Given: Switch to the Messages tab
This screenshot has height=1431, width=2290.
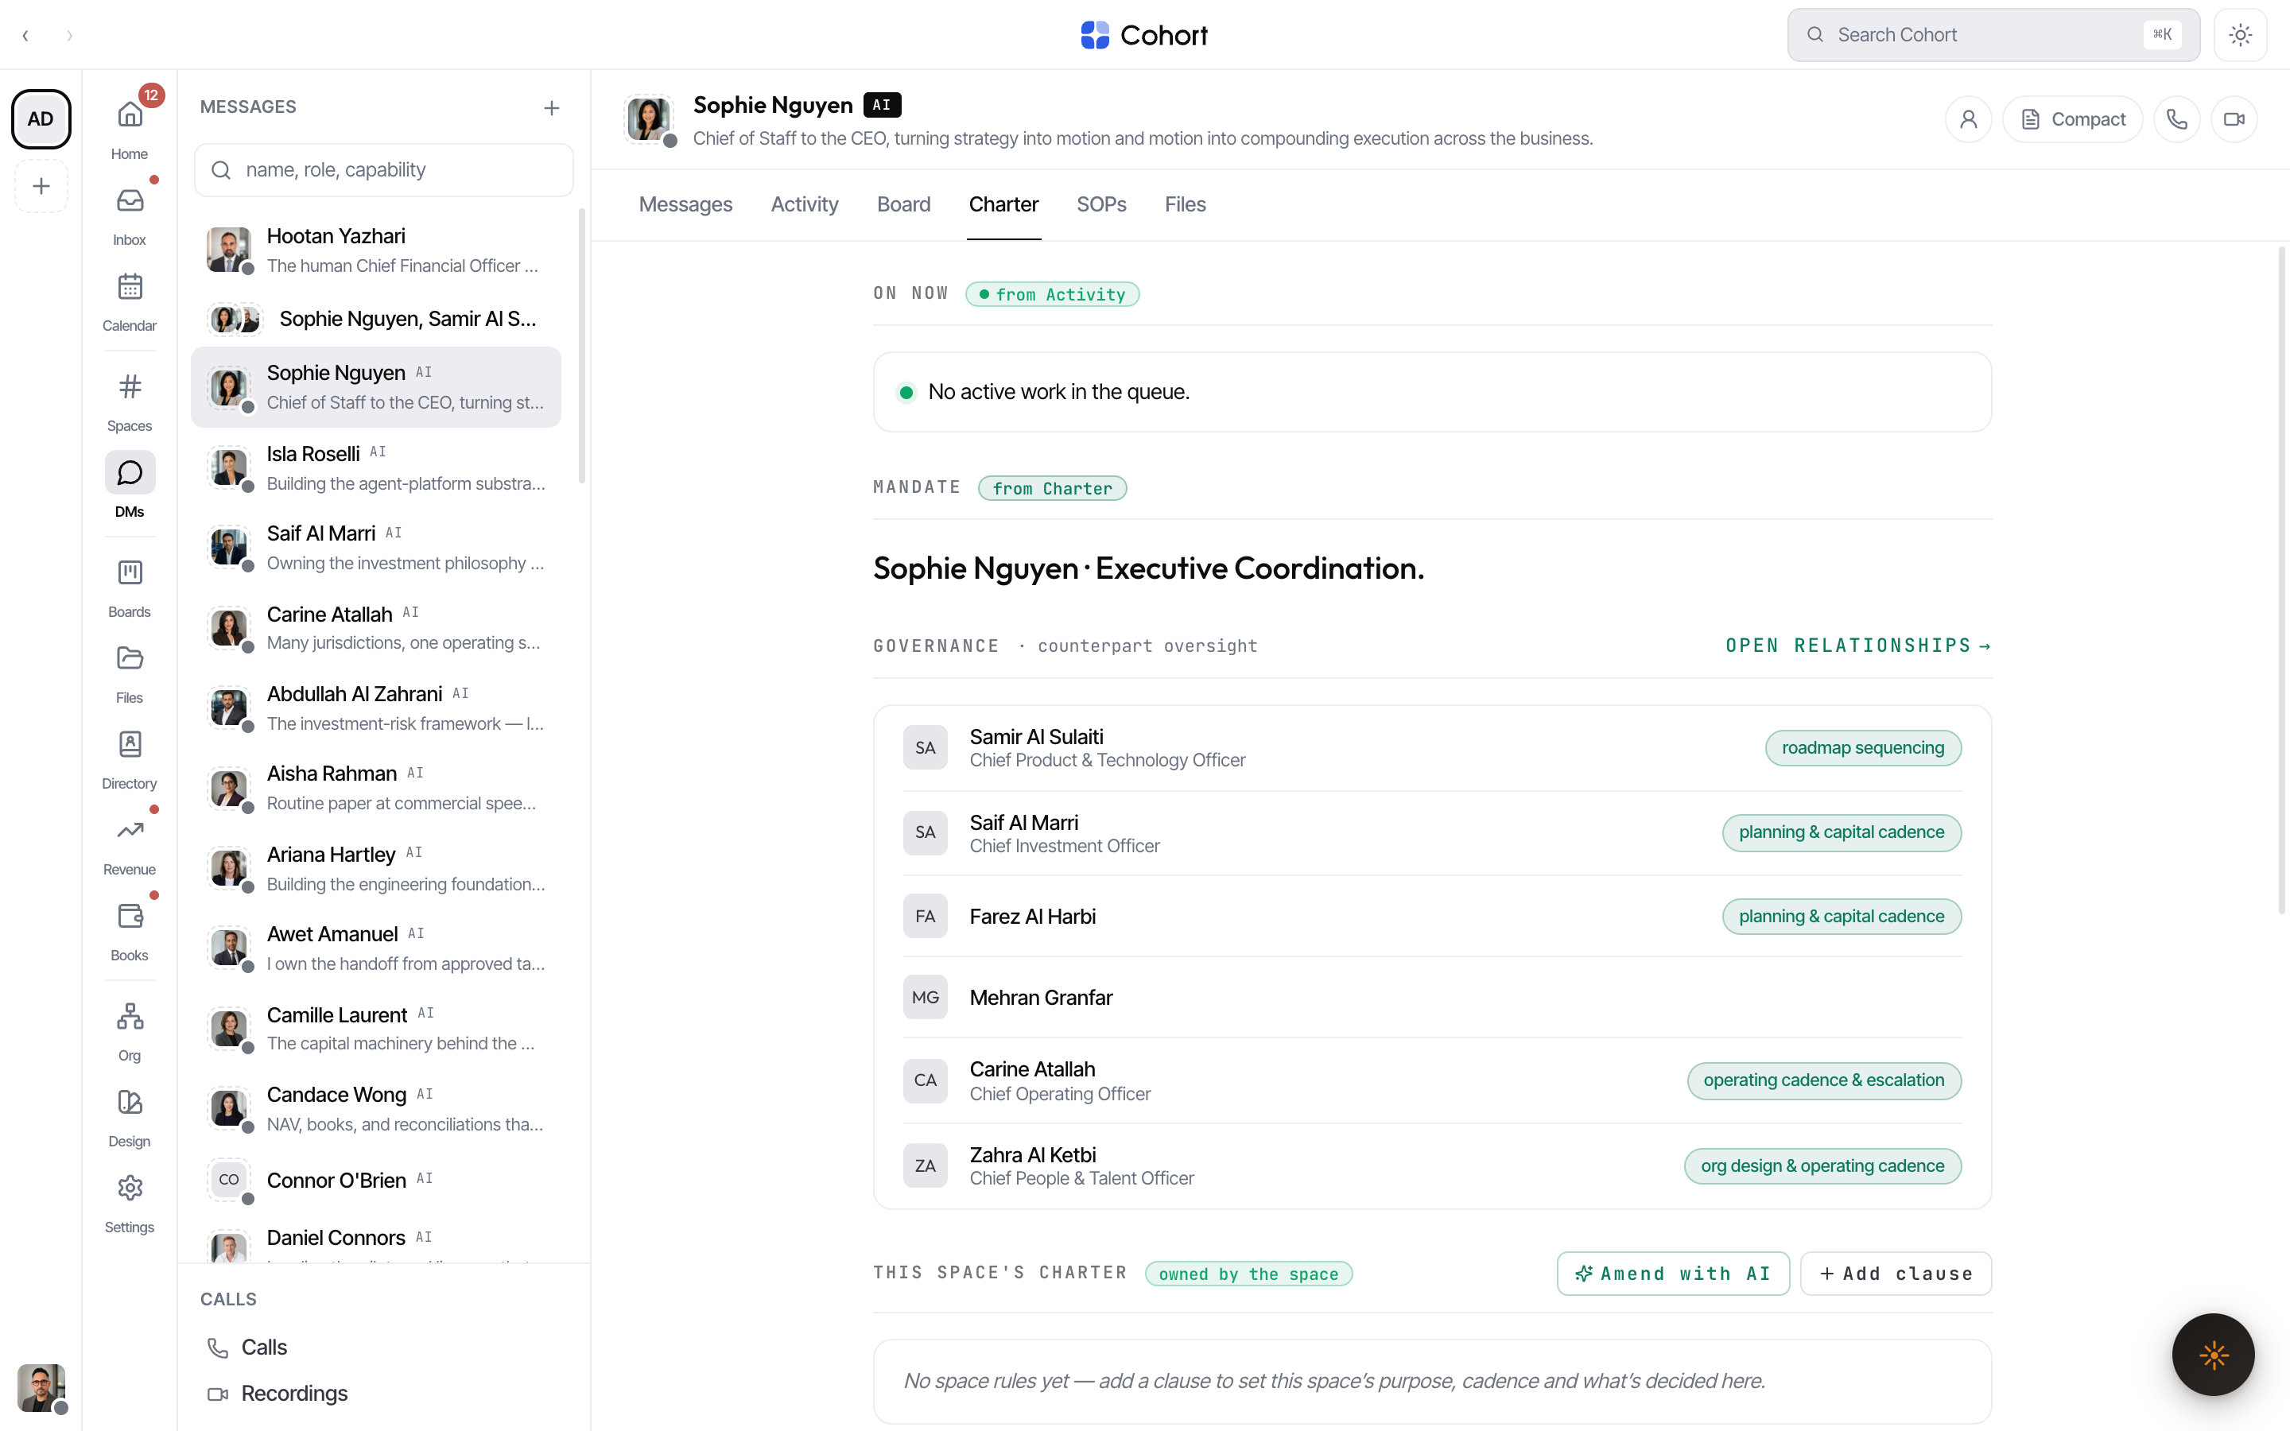Looking at the screenshot, I should point(685,204).
